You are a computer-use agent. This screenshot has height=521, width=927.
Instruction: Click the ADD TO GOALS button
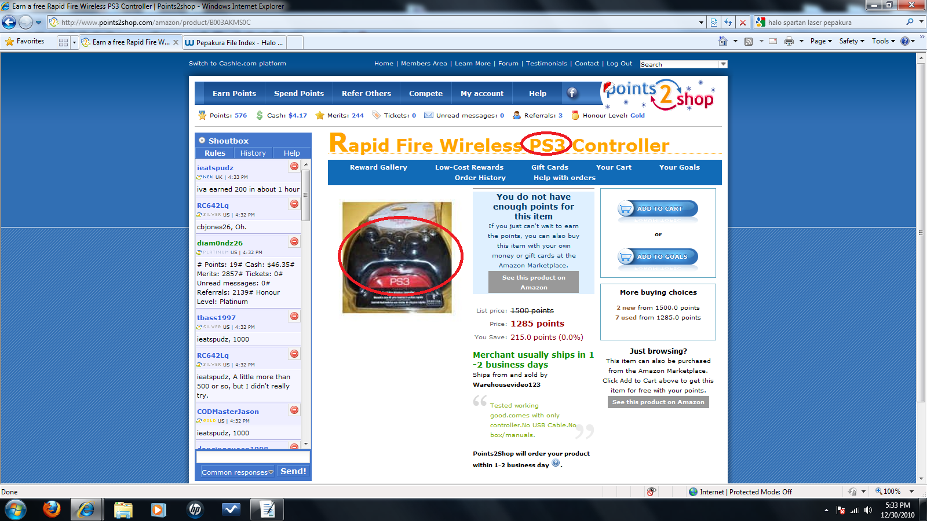(658, 256)
